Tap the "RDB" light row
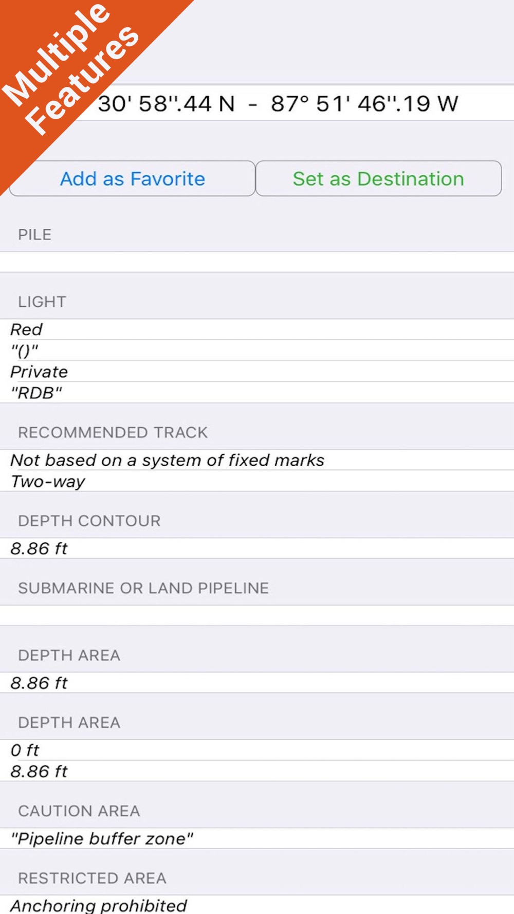The height and width of the screenshot is (914, 514). point(257,393)
